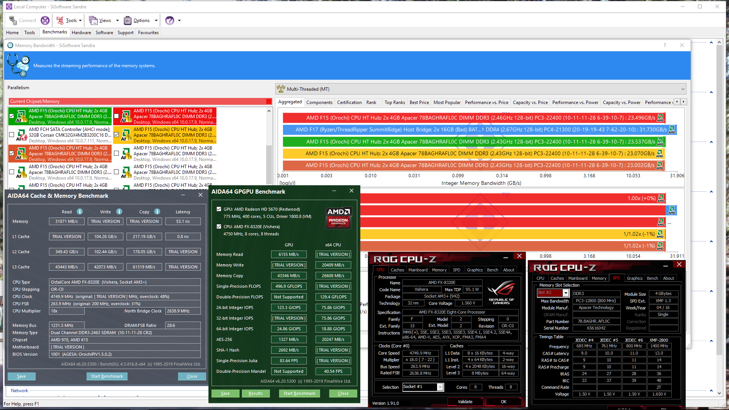The image size is (729, 410).
Task: Click the Copy info icon in AIDA64 memory benchmark
Action: (x=157, y=211)
